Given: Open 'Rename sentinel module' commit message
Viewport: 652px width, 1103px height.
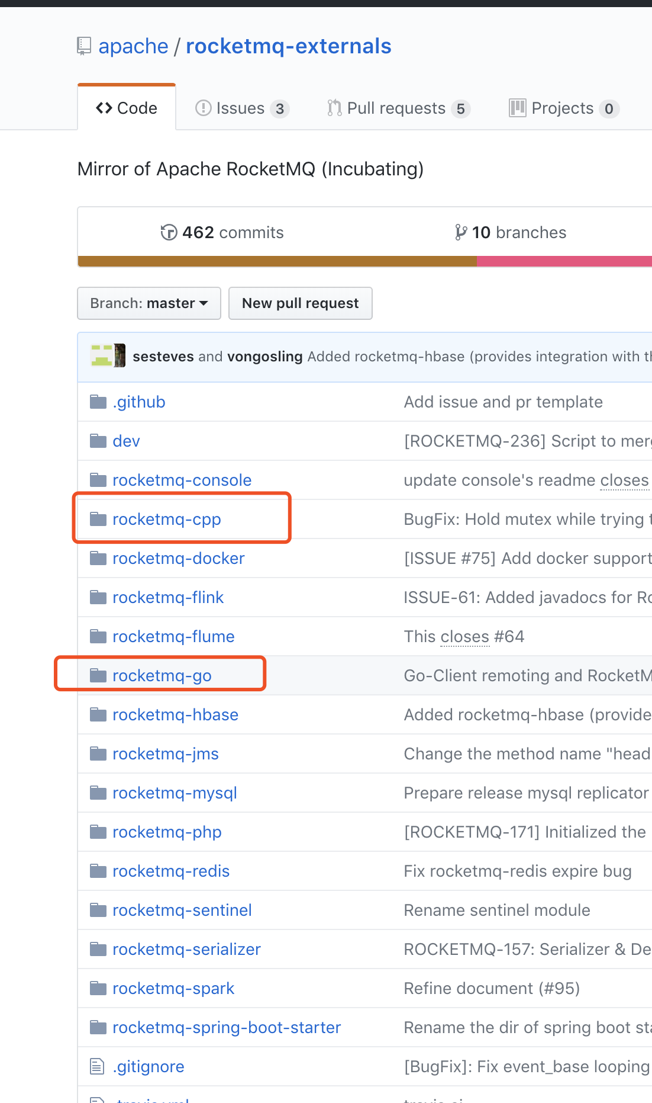Looking at the screenshot, I should (497, 910).
